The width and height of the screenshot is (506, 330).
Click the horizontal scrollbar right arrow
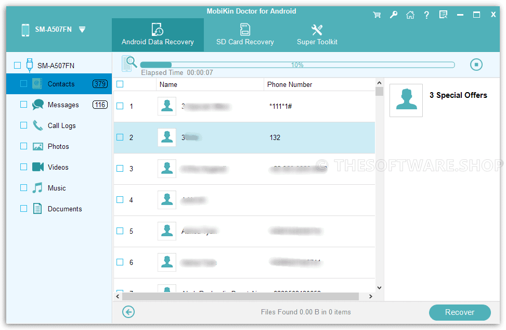tap(370, 296)
